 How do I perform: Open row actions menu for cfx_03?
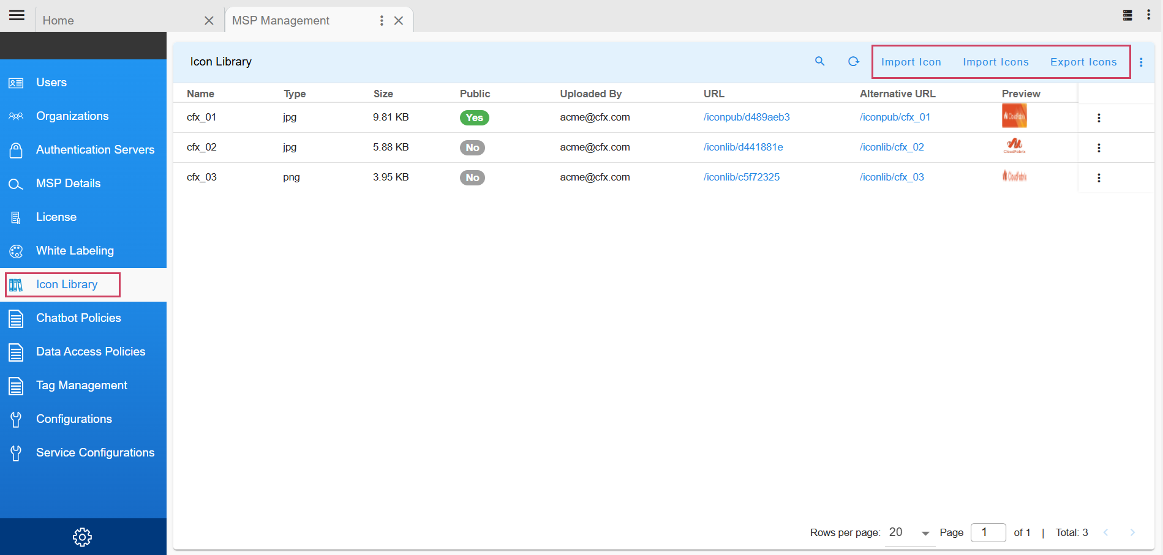(x=1099, y=178)
